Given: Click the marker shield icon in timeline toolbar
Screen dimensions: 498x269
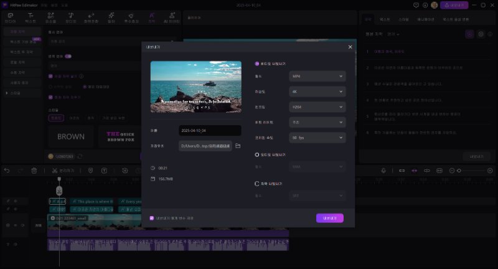Looking at the screenshot, I should pyautogui.click(x=90, y=171).
